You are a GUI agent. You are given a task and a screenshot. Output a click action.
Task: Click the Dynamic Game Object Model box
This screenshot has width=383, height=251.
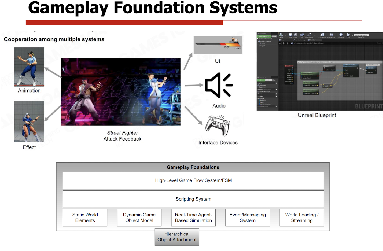coord(139,218)
